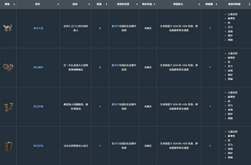This screenshot has height=165, width=251.
Task: Click 活力 in the helmet row enchant list
Action: tap(230, 27)
